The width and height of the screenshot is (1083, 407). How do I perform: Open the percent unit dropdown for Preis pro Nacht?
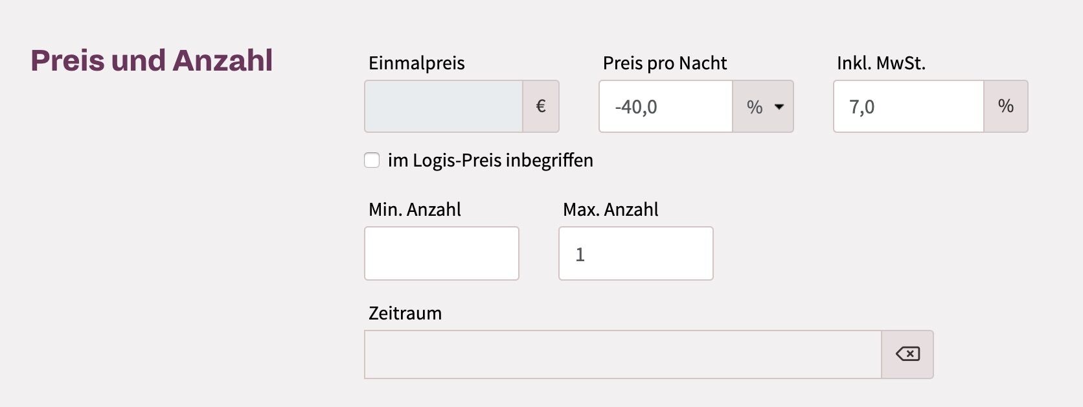point(763,106)
